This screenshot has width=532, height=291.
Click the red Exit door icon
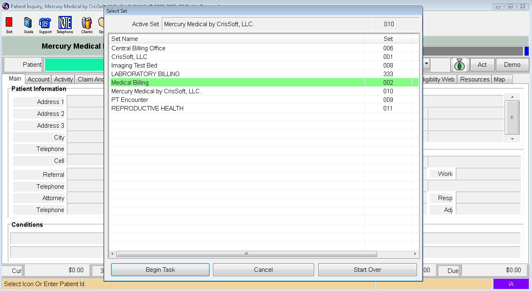tap(9, 23)
